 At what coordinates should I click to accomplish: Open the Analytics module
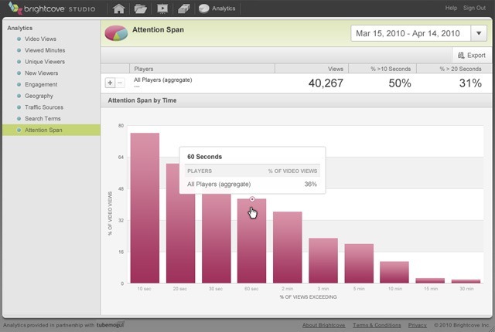pos(217,8)
